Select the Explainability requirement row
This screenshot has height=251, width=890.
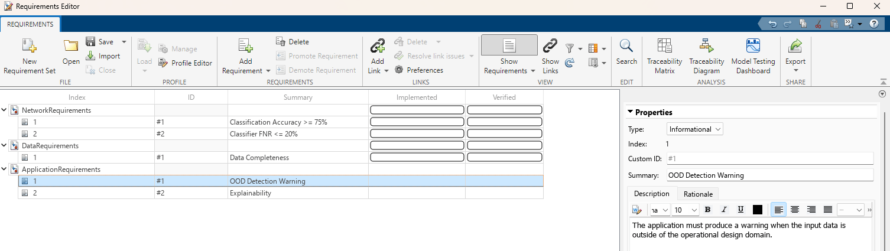(281, 193)
